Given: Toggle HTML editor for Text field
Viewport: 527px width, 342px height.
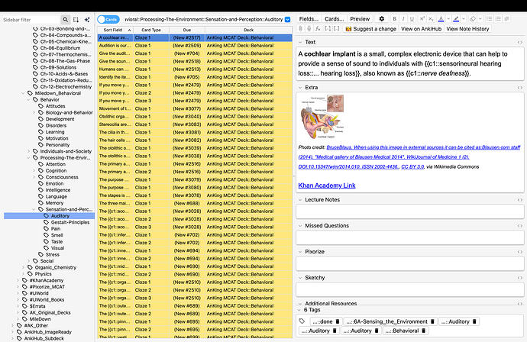Looking at the screenshot, I should 519,42.
